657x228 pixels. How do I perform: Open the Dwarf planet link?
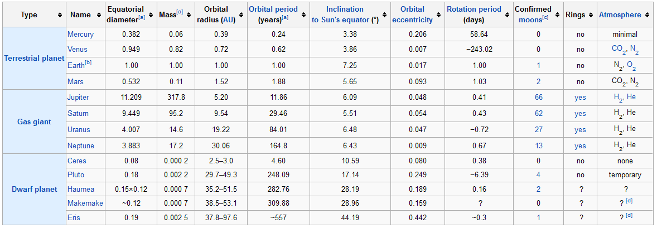tap(34, 190)
